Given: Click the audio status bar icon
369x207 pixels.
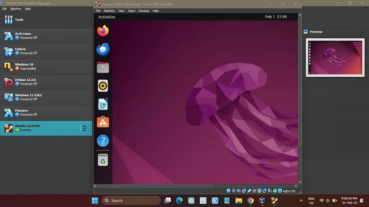Looking at the screenshot, I should (238, 191).
